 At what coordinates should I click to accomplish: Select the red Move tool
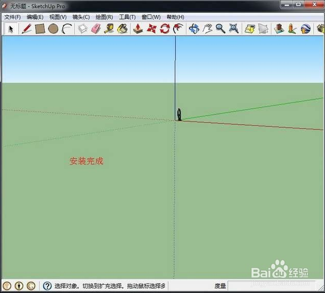point(151,29)
